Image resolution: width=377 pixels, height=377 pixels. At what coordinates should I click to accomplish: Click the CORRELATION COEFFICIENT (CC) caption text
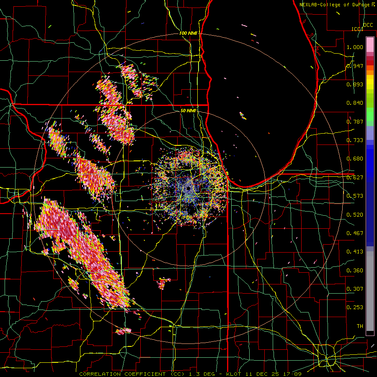point(132,374)
